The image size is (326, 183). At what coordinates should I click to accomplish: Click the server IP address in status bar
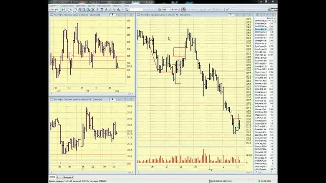(222, 181)
